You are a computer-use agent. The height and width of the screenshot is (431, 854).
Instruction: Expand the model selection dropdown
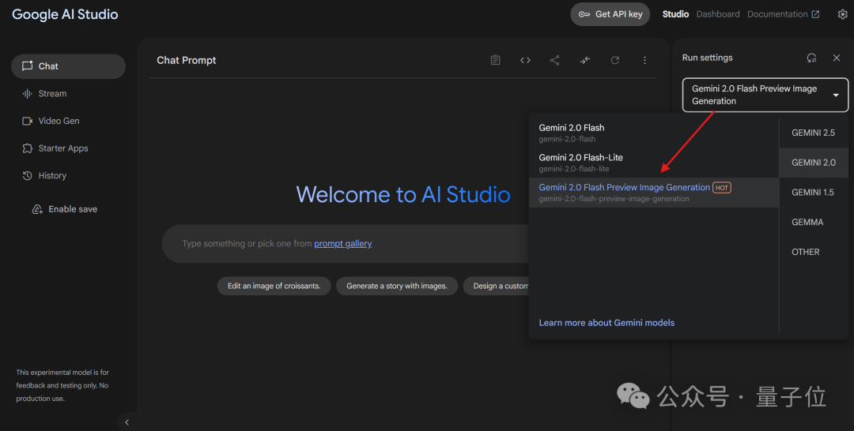765,95
